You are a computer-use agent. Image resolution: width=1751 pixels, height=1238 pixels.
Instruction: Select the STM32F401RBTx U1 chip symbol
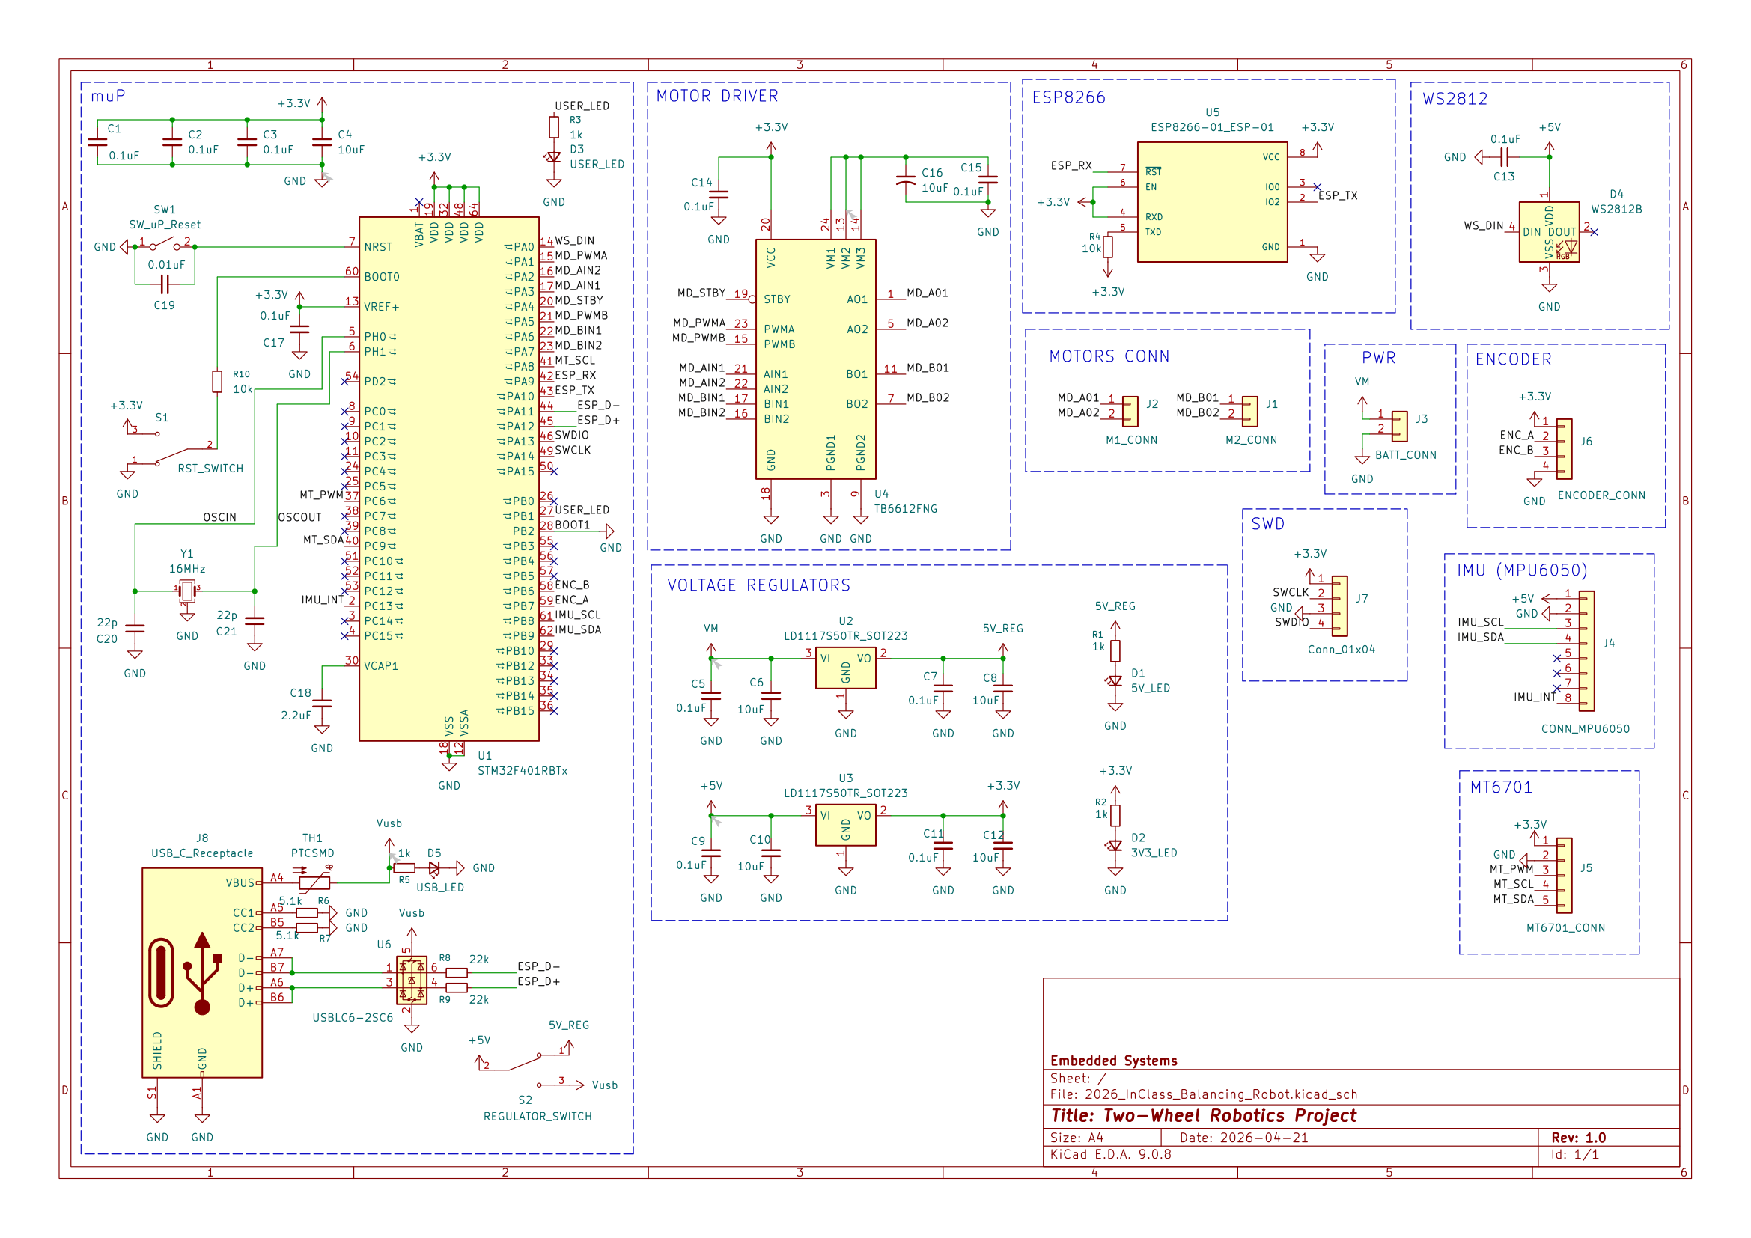coord(448,479)
